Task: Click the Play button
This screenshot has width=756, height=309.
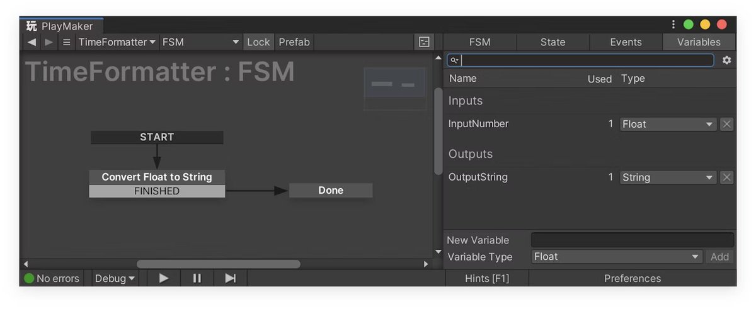Action: coord(164,278)
